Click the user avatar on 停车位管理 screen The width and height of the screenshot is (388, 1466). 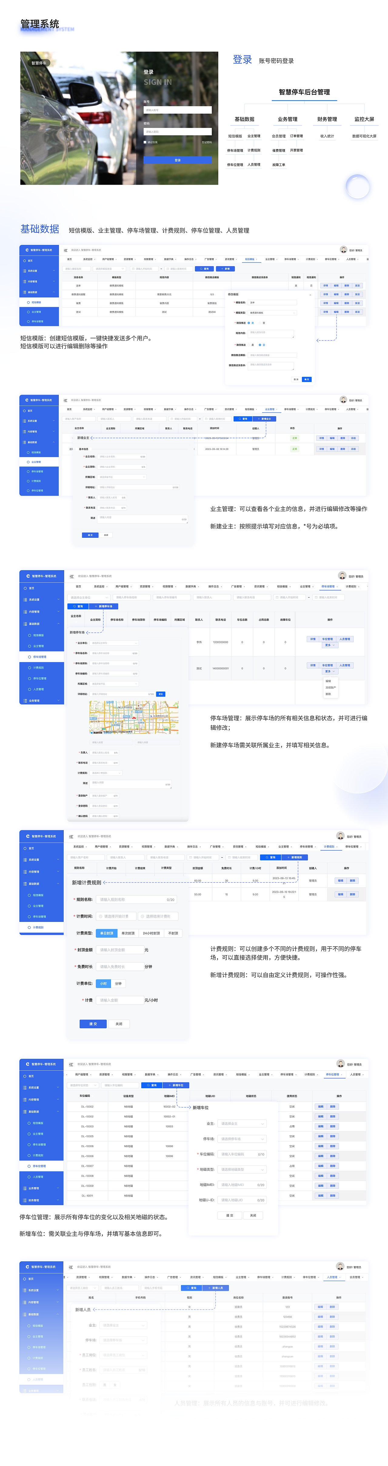[x=340, y=1064]
